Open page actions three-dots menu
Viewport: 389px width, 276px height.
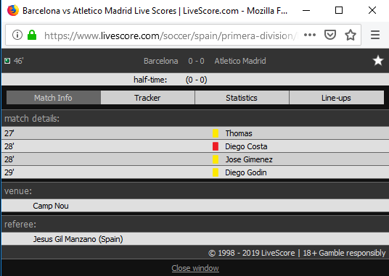coord(310,35)
